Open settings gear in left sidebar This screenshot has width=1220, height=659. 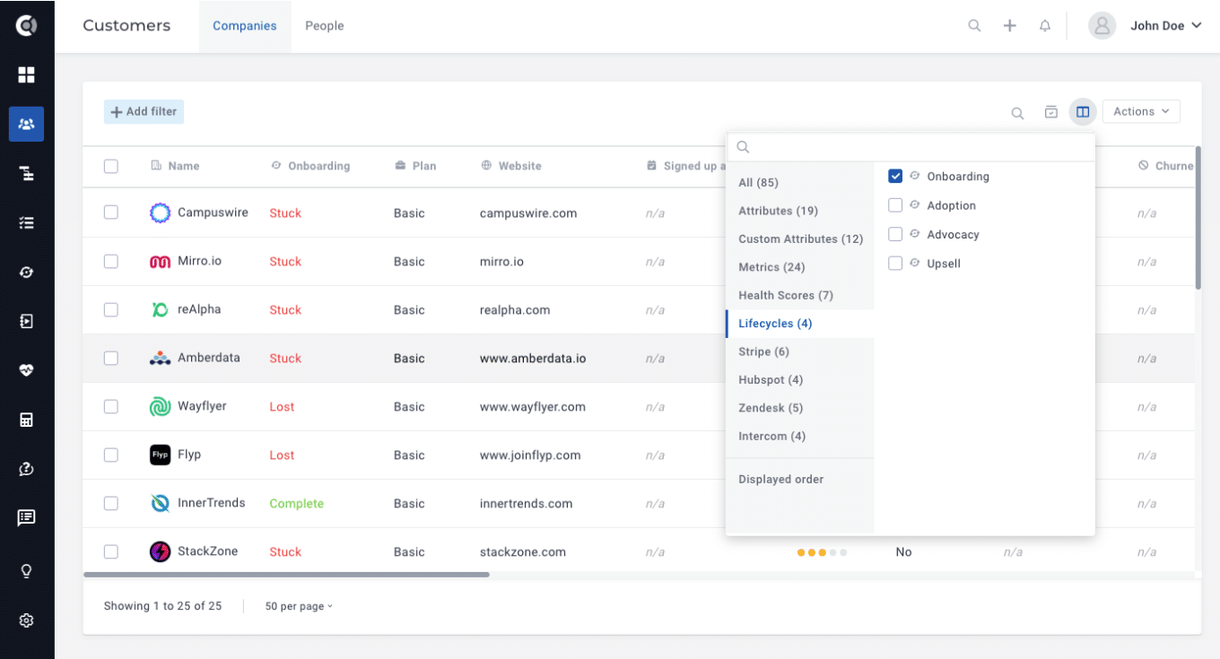tap(26, 620)
